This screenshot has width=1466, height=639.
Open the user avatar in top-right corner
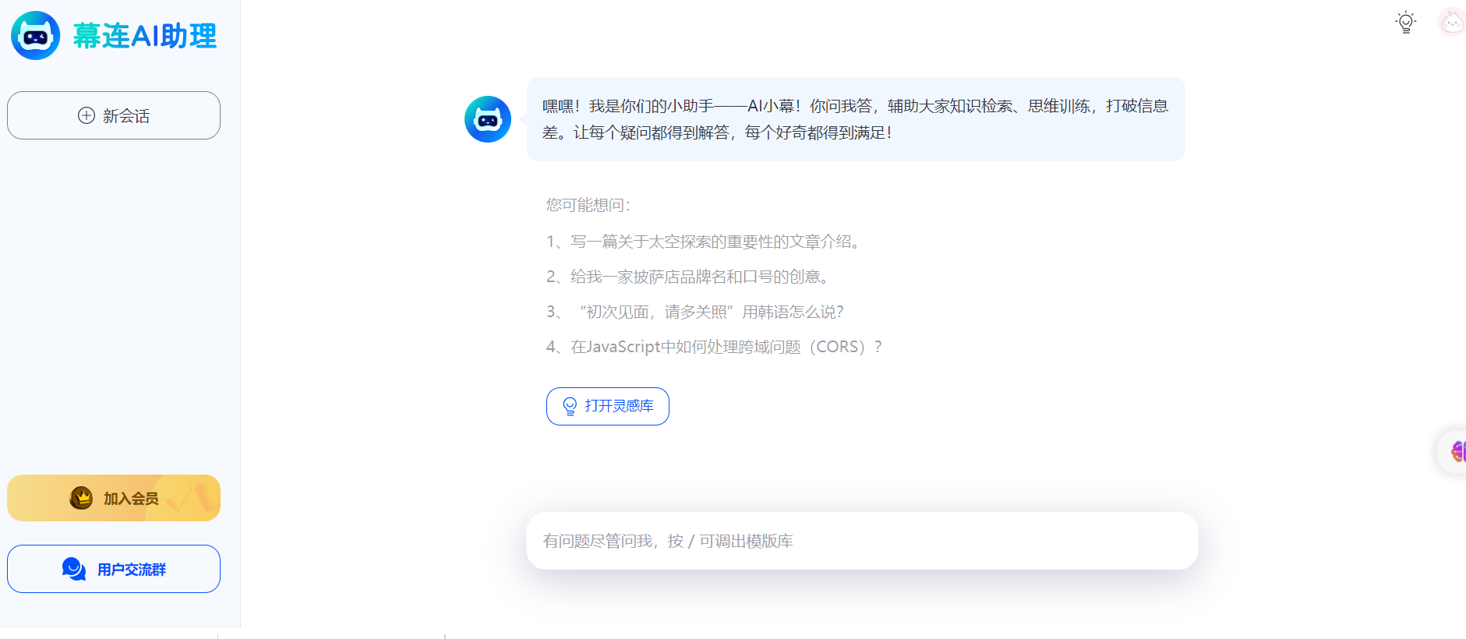[x=1451, y=22]
